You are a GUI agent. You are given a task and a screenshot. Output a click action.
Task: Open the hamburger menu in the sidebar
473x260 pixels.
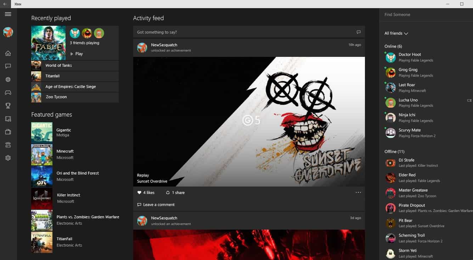pyautogui.click(x=8, y=14)
